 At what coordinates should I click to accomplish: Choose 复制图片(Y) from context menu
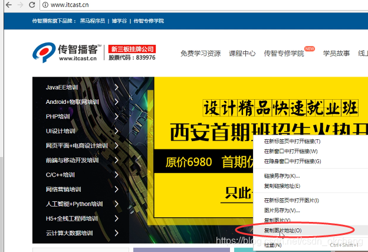pyautogui.click(x=311, y=220)
